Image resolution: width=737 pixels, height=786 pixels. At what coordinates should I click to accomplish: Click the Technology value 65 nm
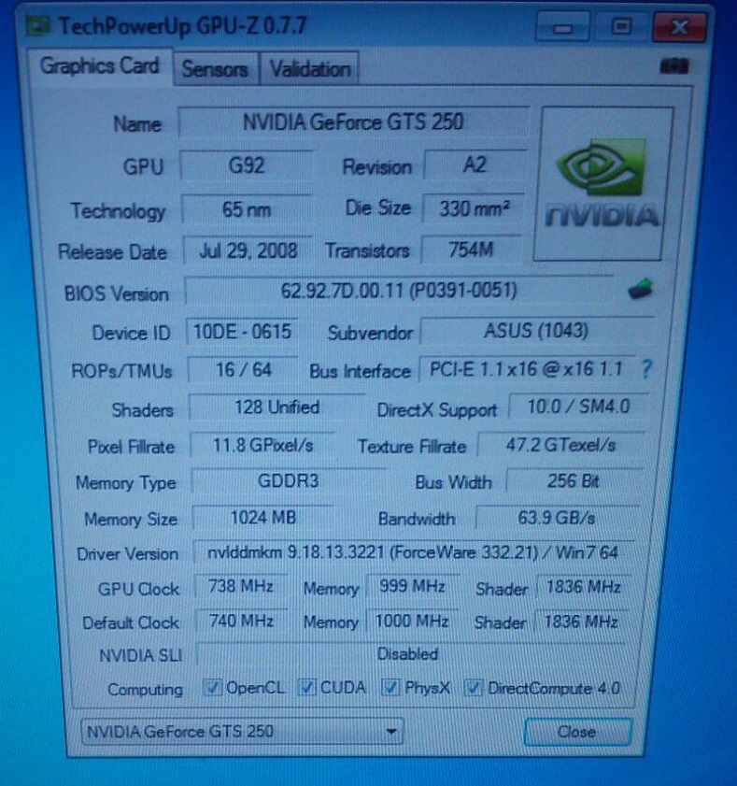[247, 209]
